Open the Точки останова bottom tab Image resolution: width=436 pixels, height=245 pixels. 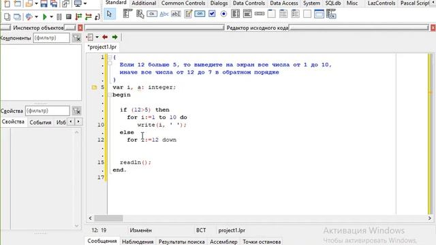click(x=262, y=242)
